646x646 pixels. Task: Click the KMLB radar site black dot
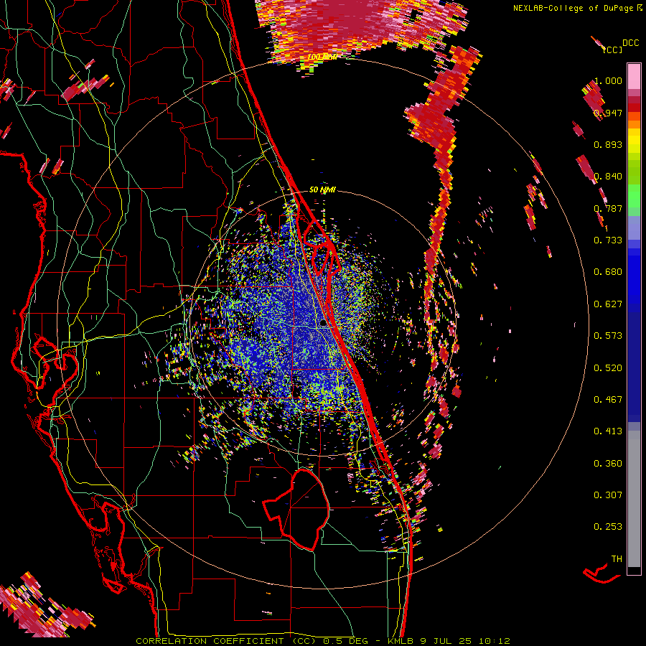pyautogui.click(x=324, y=324)
